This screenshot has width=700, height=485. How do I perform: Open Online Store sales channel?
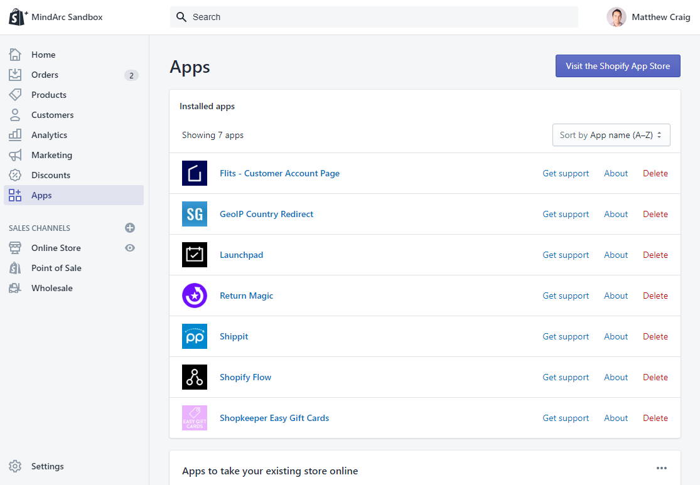tap(56, 248)
